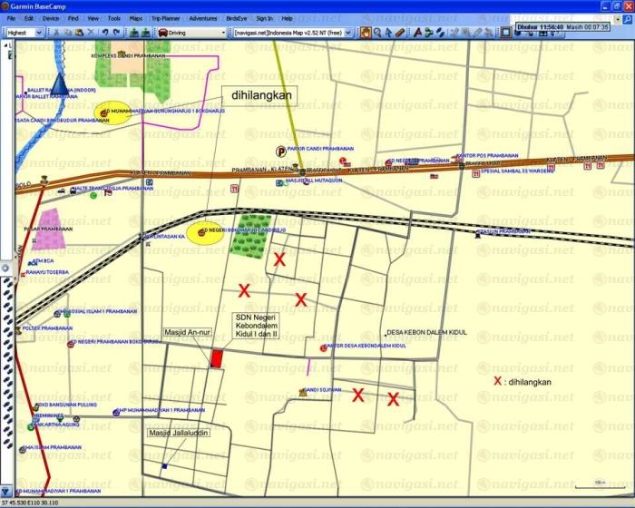The height and width of the screenshot is (508, 635).
Task: Open the Trip Planner menu
Action: pos(169,17)
